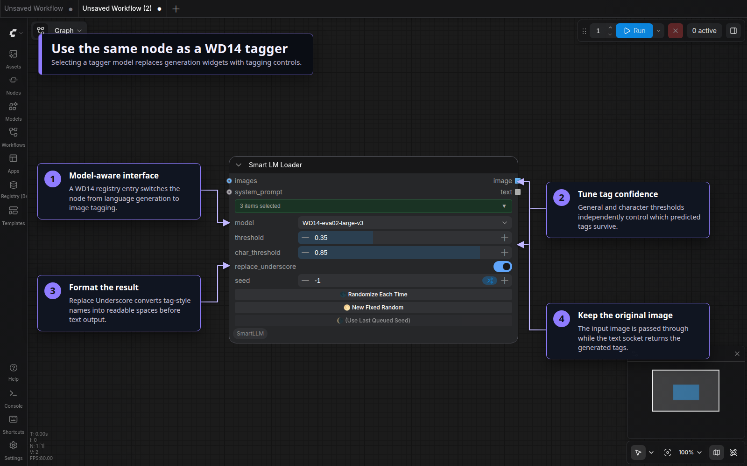The height and width of the screenshot is (466, 747).
Task: Click the images input socket
Action: coord(229,181)
